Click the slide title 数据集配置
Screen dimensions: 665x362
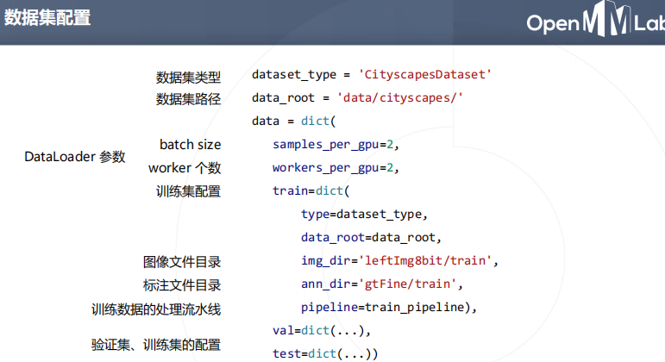(x=47, y=18)
